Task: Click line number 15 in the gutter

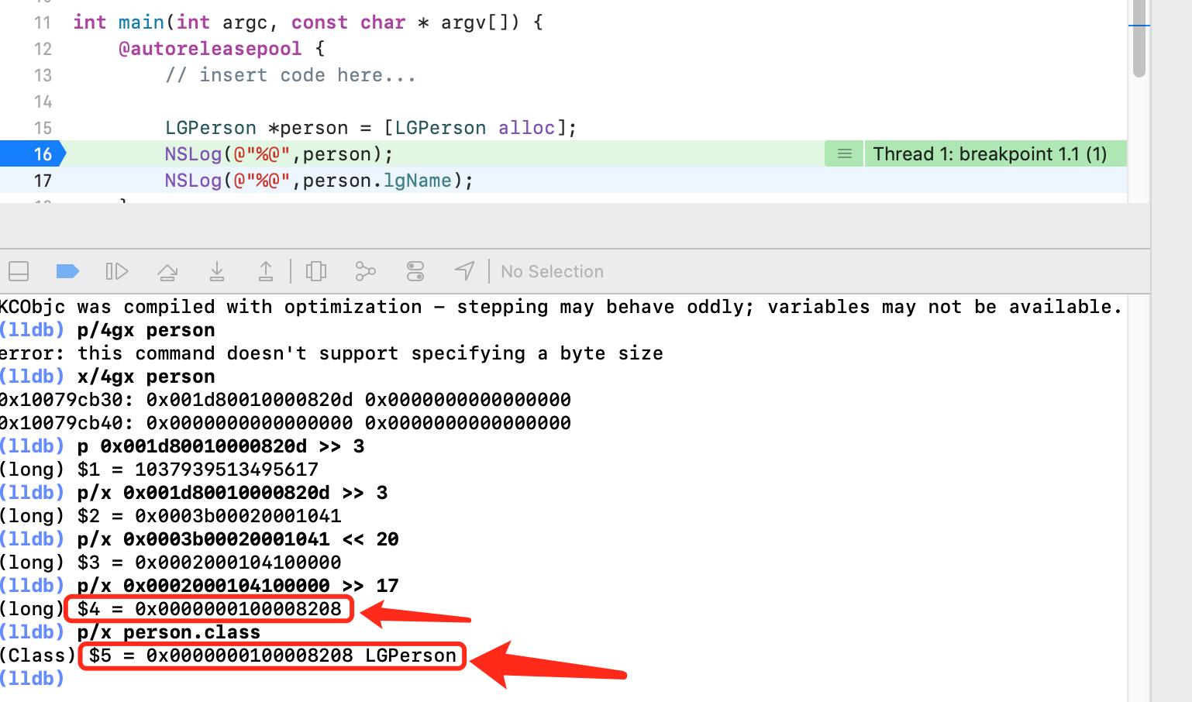Action: tap(43, 128)
